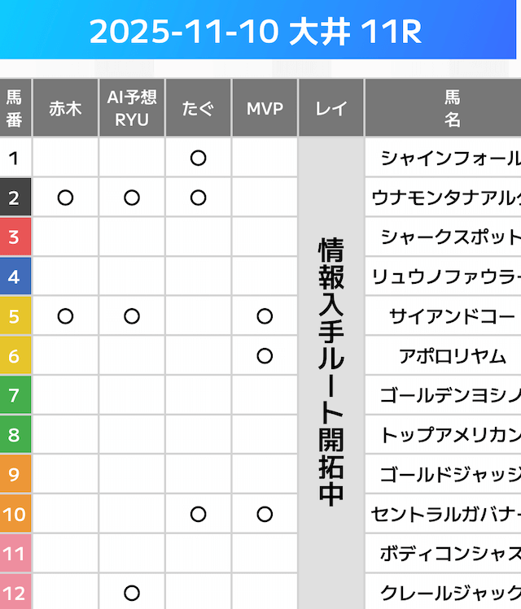The height and width of the screenshot is (609, 521).
Task: Select the AI予想 RYU column header
Action: coord(132,108)
